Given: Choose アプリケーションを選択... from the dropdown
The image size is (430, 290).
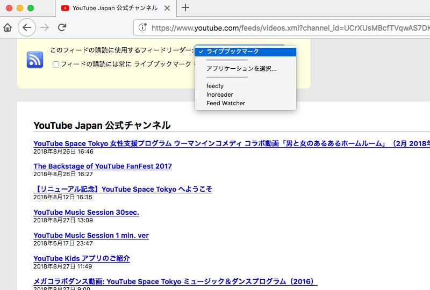Looking at the screenshot, I should tap(246, 69).
